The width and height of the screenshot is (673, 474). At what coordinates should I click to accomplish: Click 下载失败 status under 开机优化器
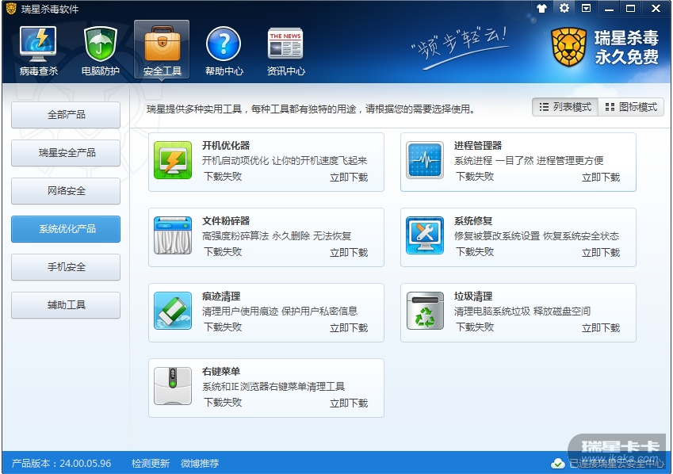(x=223, y=177)
